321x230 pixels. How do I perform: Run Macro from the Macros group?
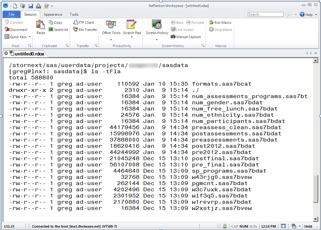pyautogui.click(x=220, y=22)
